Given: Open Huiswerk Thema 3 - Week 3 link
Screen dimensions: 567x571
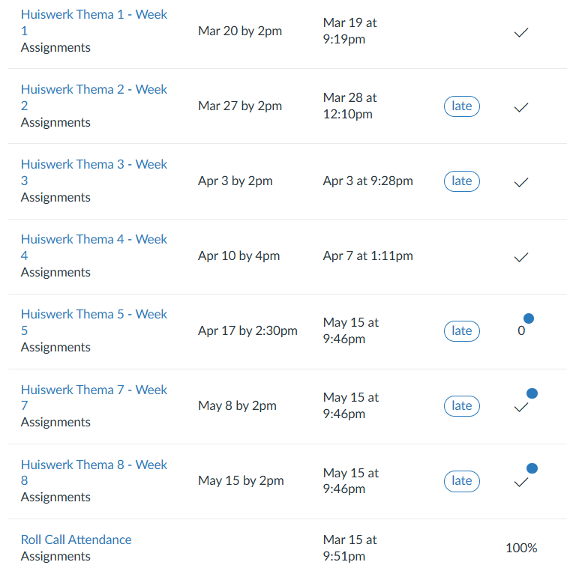Looking at the screenshot, I should click(x=94, y=165).
